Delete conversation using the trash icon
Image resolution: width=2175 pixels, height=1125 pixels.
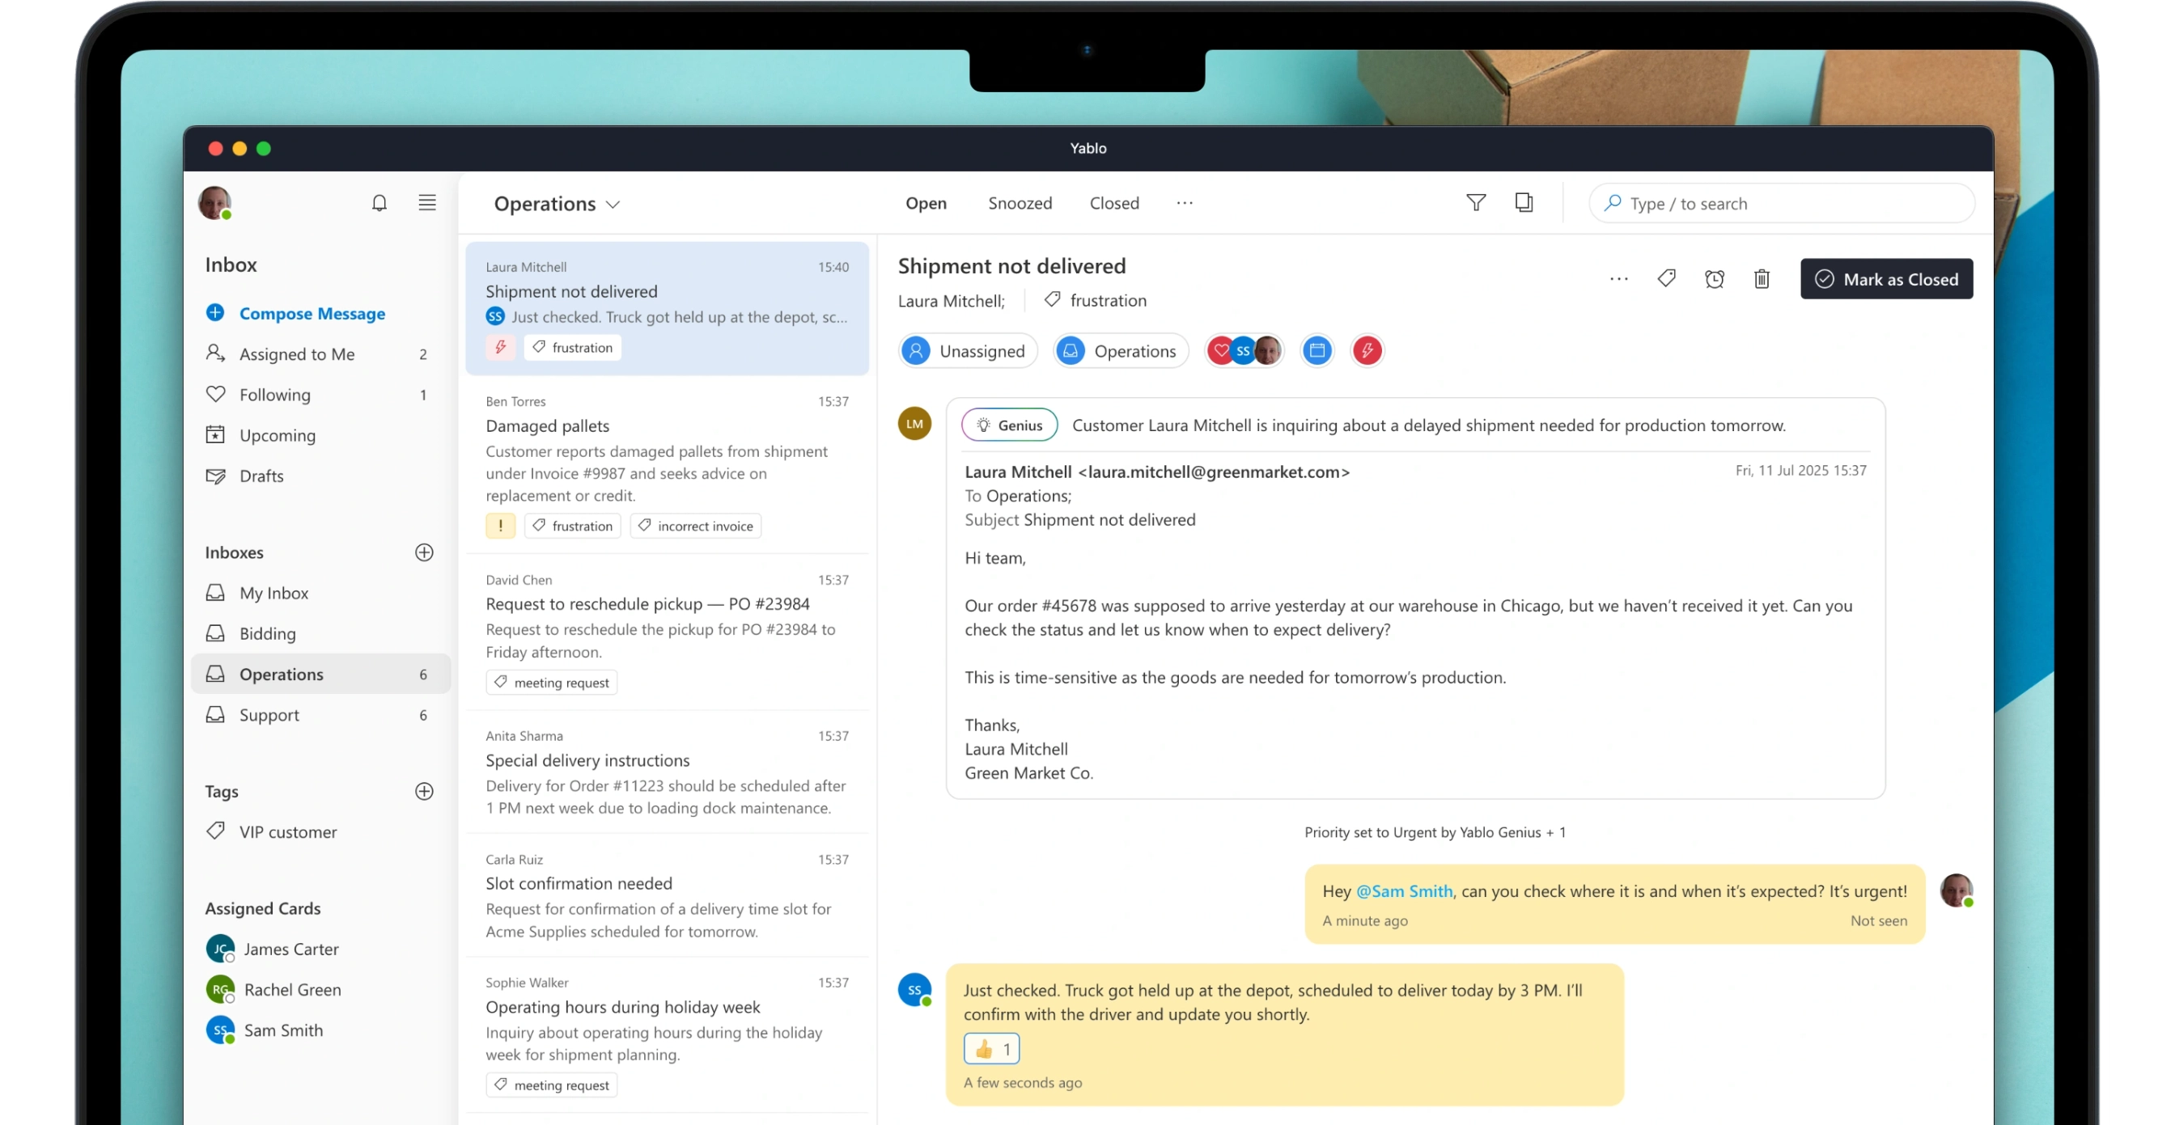(x=1762, y=278)
